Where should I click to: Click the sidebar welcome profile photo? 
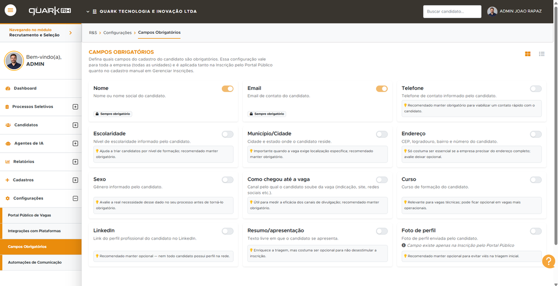click(14, 61)
